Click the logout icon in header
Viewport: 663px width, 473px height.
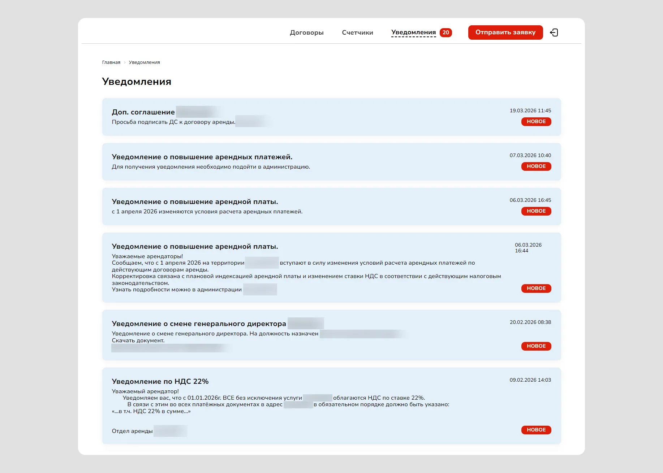point(554,32)
